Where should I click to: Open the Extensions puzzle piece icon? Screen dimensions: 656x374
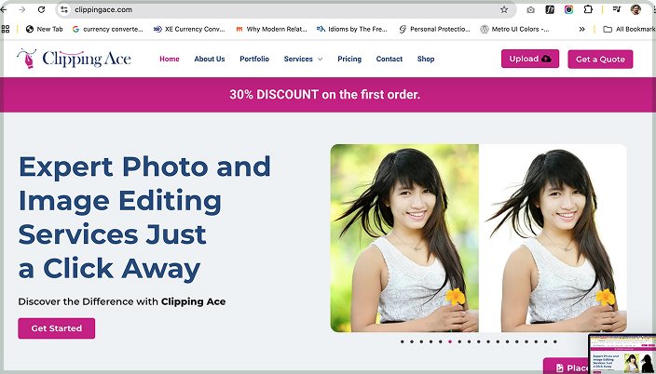[x=588, y=9]
